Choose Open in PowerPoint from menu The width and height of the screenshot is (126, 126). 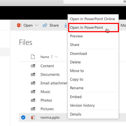click(94, 27)
